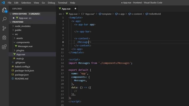This screenshot has height=106, width=189.
Task: Collapse the FRONTEND folder section
Action: 11,22
